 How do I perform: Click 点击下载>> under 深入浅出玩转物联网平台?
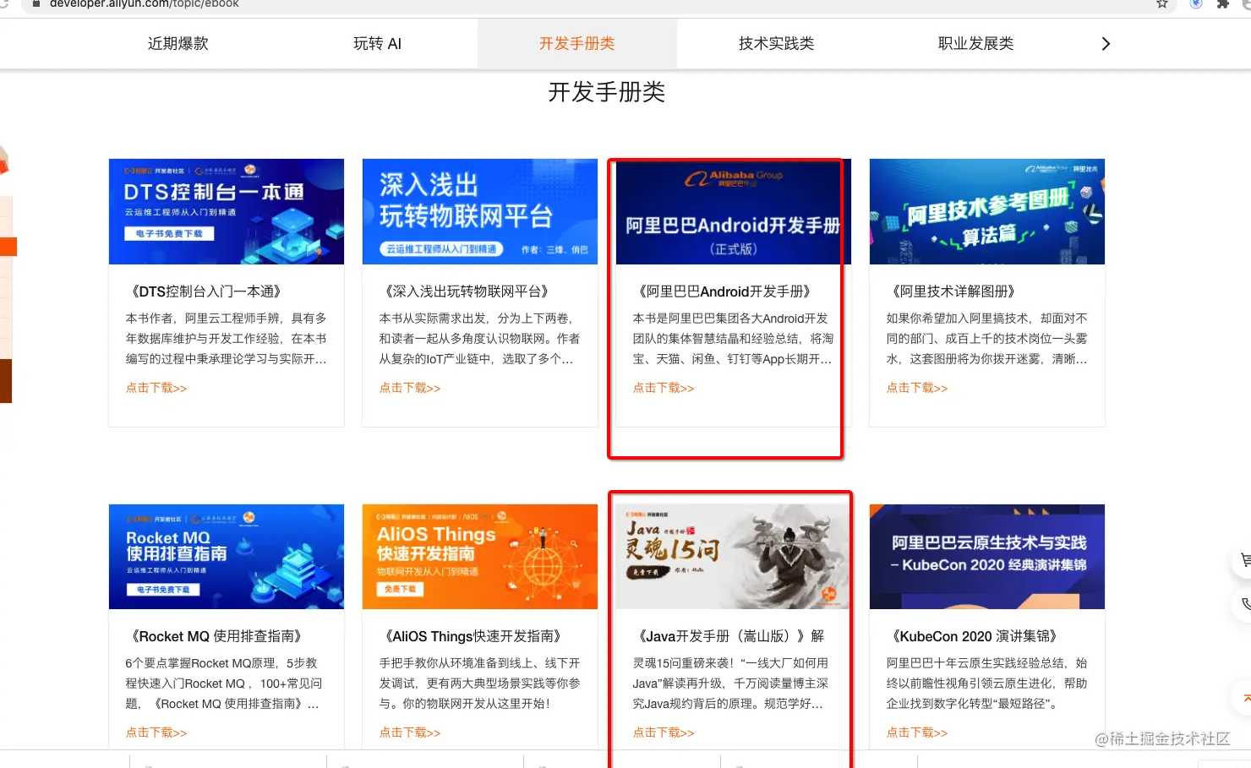click(x=410, y=388)
